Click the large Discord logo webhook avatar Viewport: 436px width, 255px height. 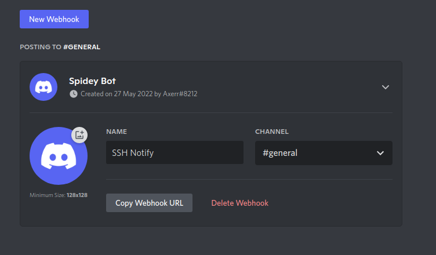pyautogui.click(x=58, y=156)
